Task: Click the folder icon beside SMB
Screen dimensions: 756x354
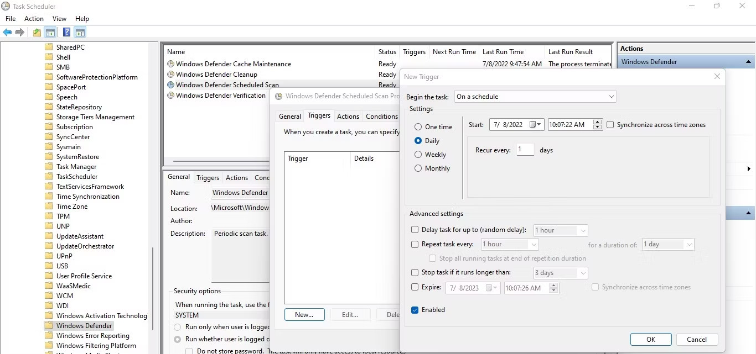Action: pos(49,67)
